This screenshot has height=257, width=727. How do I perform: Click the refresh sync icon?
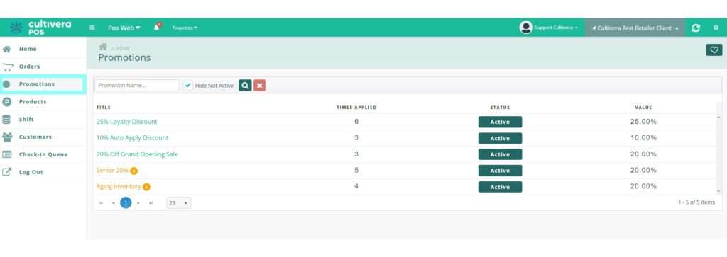tap(696, 28)
